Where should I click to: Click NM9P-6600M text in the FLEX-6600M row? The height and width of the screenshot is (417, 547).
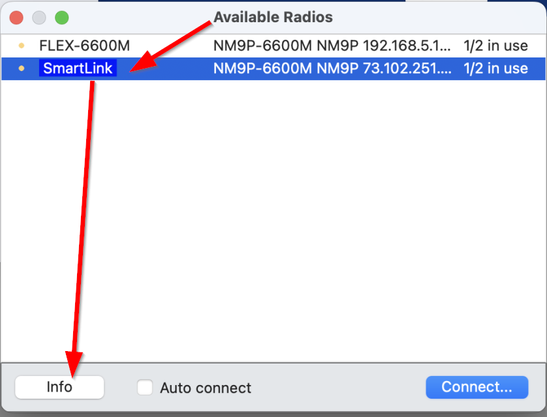(x=262, y=46)
